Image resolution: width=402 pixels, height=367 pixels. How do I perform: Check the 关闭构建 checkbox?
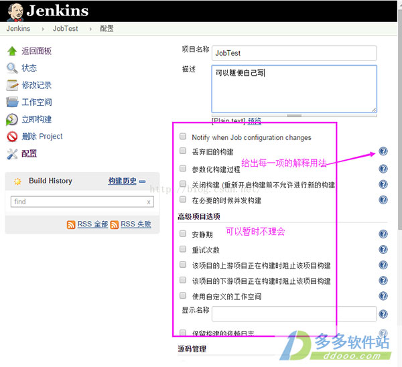click(183, 183)
